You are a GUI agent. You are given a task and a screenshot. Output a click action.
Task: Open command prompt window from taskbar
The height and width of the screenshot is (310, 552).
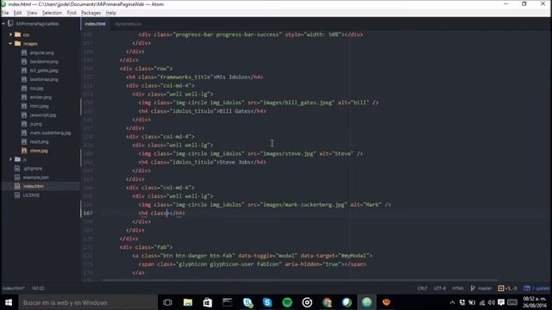click(x=227, y=302)
